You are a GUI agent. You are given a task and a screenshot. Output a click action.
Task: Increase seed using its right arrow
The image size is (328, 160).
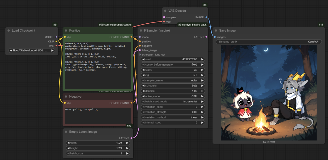tap(202, 59)
